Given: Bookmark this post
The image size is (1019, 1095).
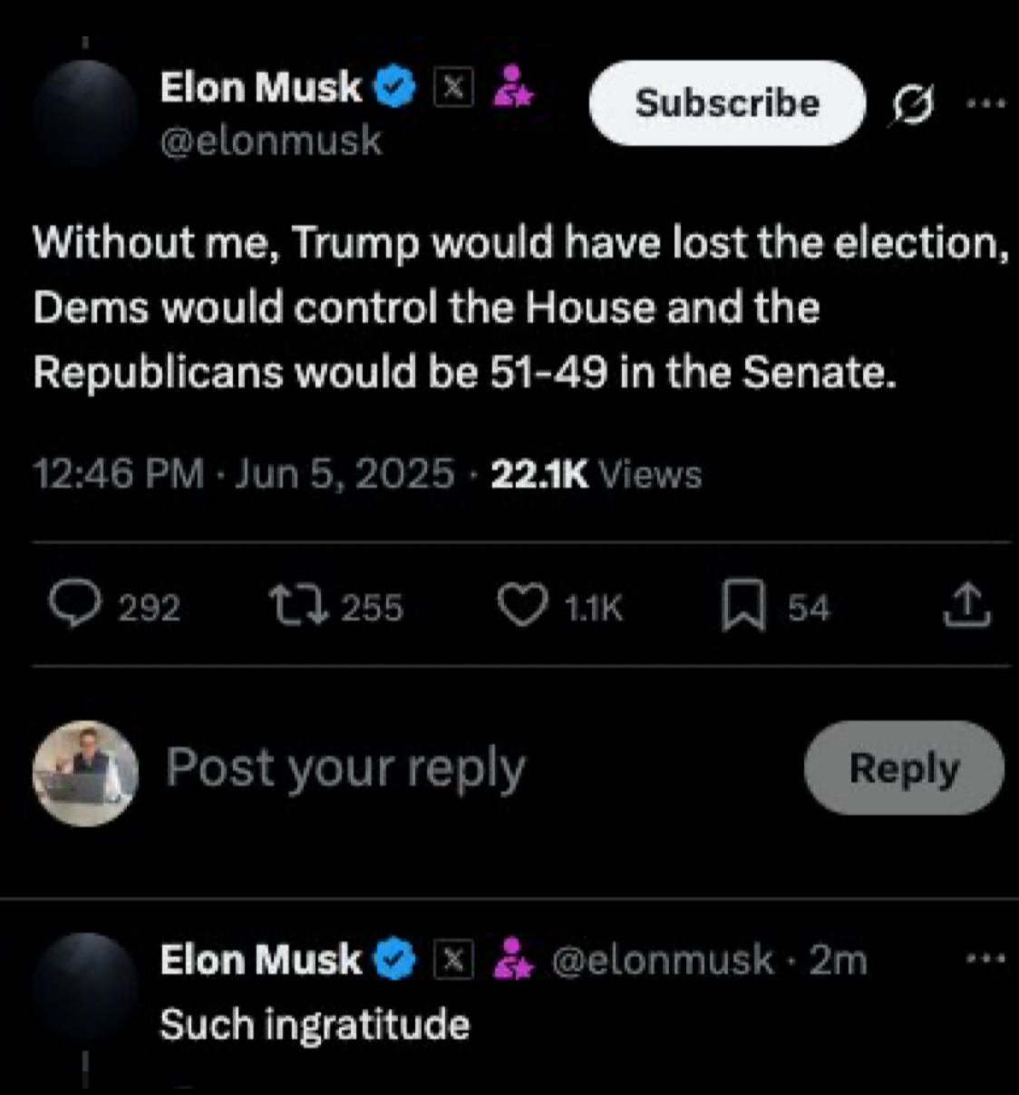Looking at the screenshot, I should [x=742, y=606].
